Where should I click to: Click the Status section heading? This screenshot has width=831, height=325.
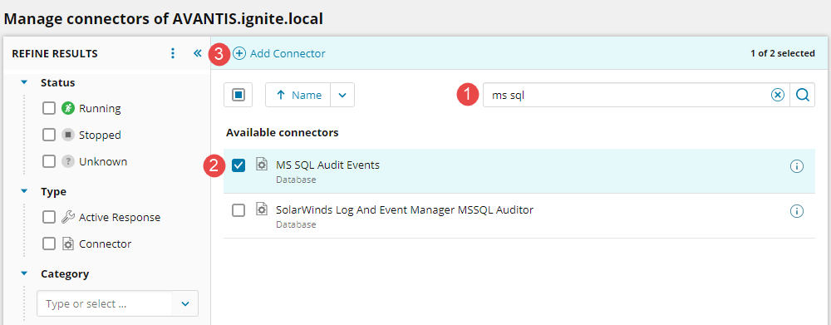(58, 83)
